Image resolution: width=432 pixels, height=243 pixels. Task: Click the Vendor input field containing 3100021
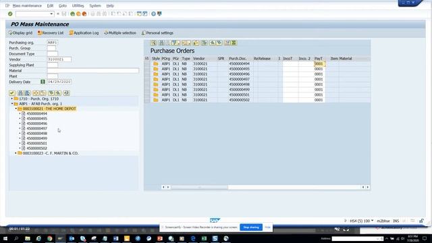pyautogui.click(x=59, y=59)
